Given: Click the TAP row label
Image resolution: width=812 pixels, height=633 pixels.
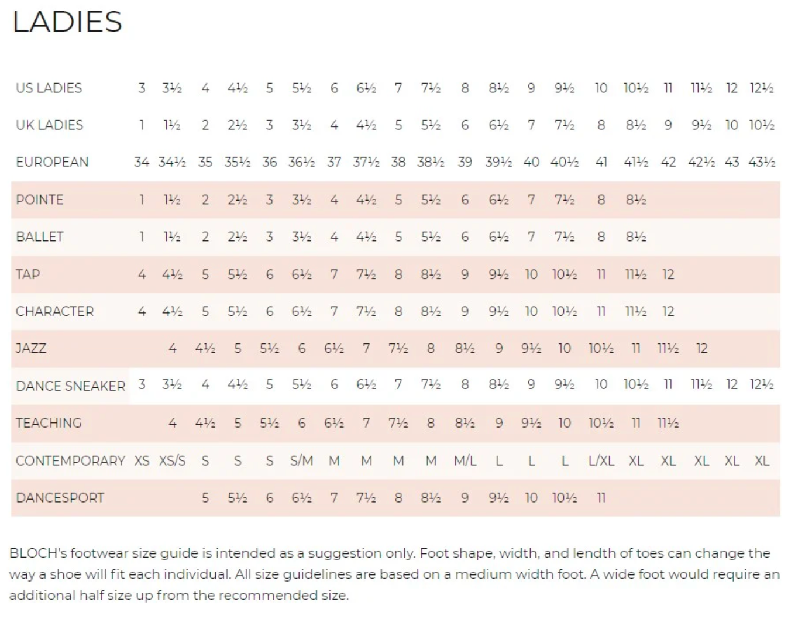Looking at the screenshot, I should [27, 274].
